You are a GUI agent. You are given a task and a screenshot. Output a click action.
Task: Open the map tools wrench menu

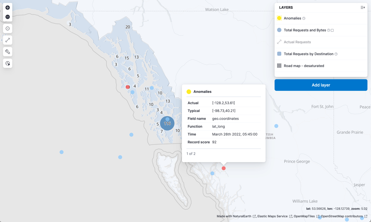(8, 52)
